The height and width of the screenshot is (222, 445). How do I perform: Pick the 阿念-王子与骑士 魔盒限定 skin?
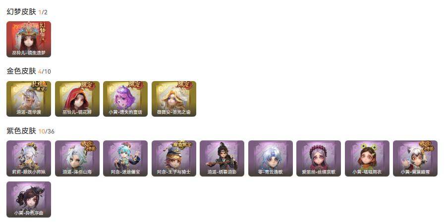pyautogui.click(x=174, y=158)
